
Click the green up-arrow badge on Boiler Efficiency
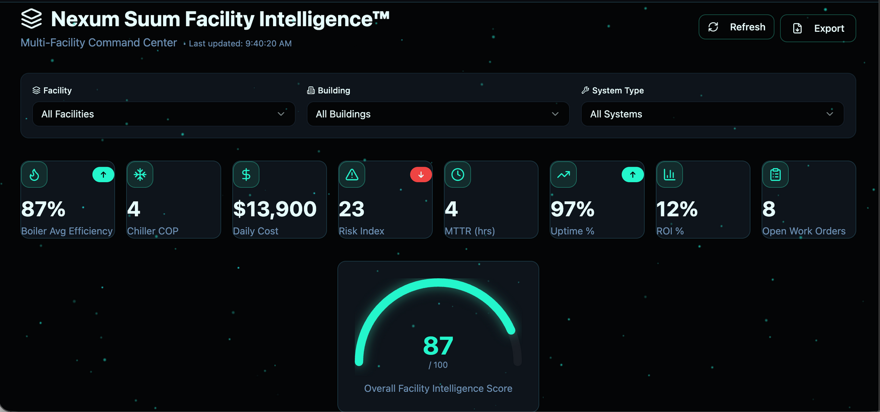[x=103, y=175]
